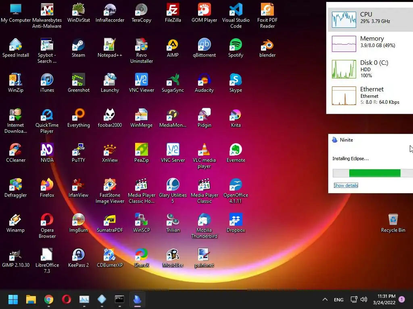This screenshot has width=413, height=309.
Task: Select the Skype desktop icon
Action: pyautogui.click(x=236, y=83)
